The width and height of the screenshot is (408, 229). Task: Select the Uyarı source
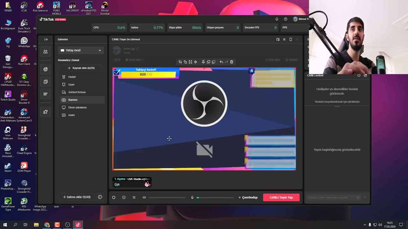[x=82, y=85]
